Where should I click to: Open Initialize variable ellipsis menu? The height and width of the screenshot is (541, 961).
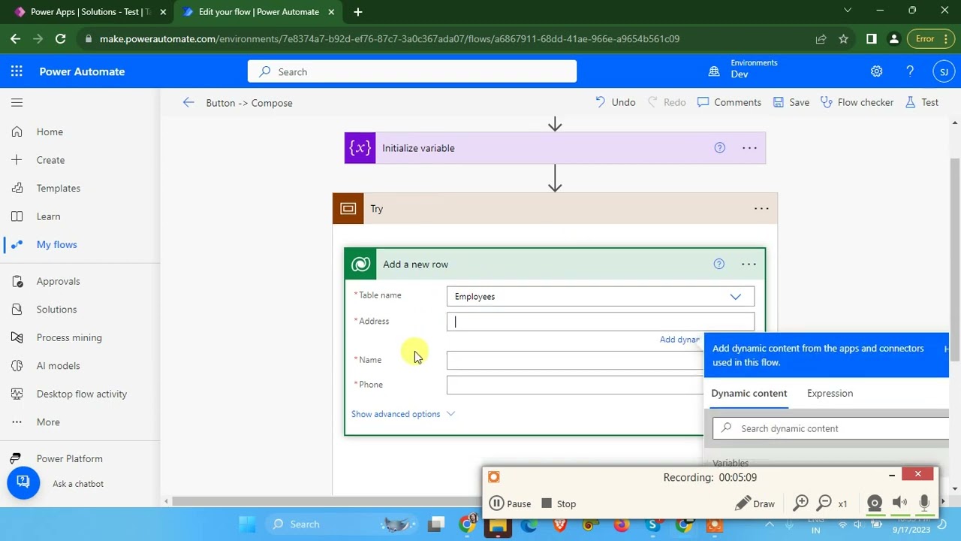pyautogui.click(x=749, y=148)
